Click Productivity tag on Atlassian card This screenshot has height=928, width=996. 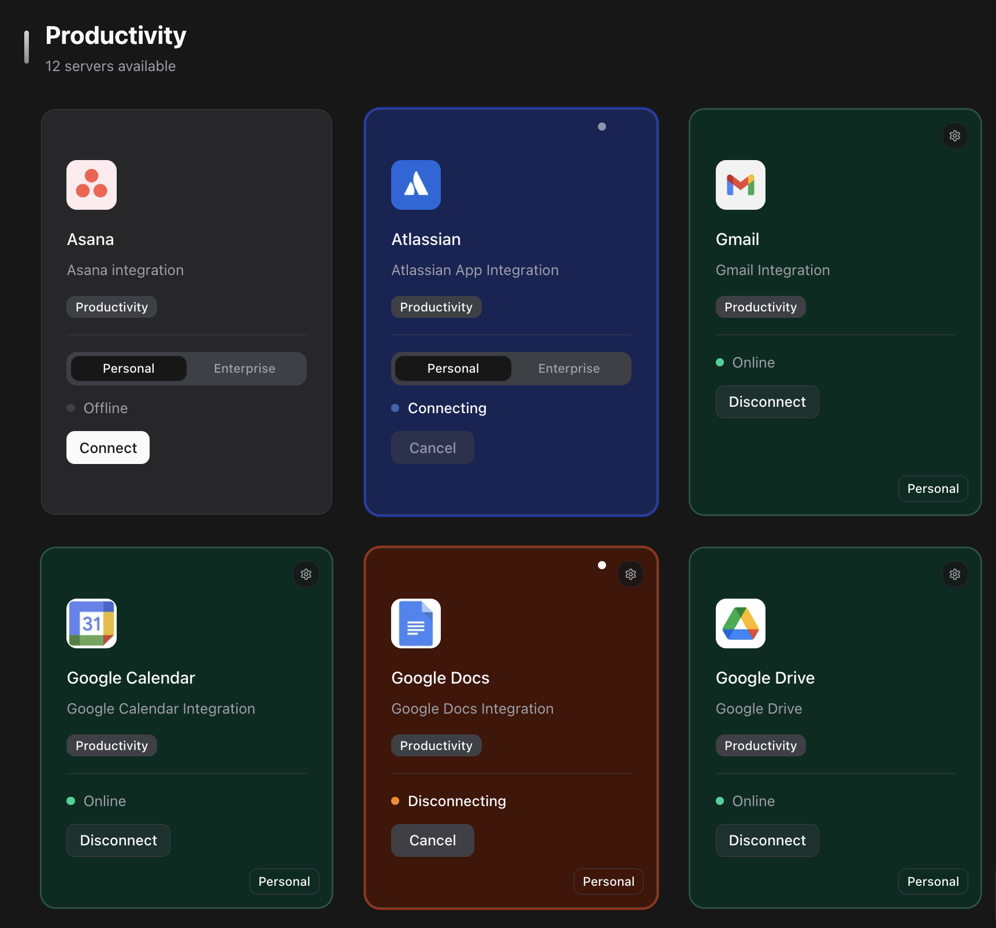436,307
